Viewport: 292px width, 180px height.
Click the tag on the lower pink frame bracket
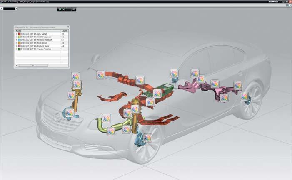225,98
